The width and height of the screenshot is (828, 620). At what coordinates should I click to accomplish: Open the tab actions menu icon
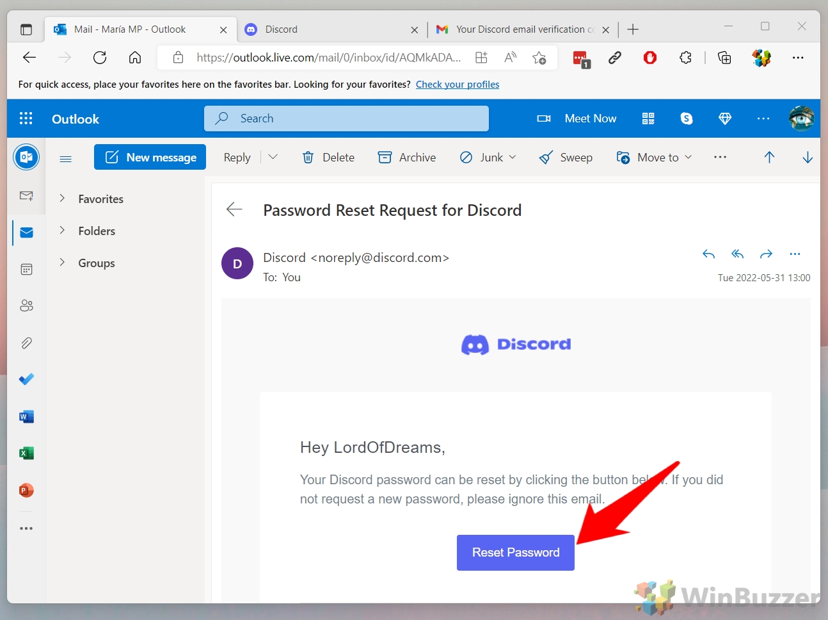pos(26,29)
